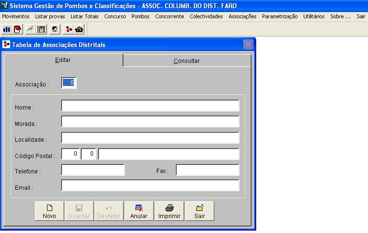Click the pigeon bird toolbar icon

point(30,29)
